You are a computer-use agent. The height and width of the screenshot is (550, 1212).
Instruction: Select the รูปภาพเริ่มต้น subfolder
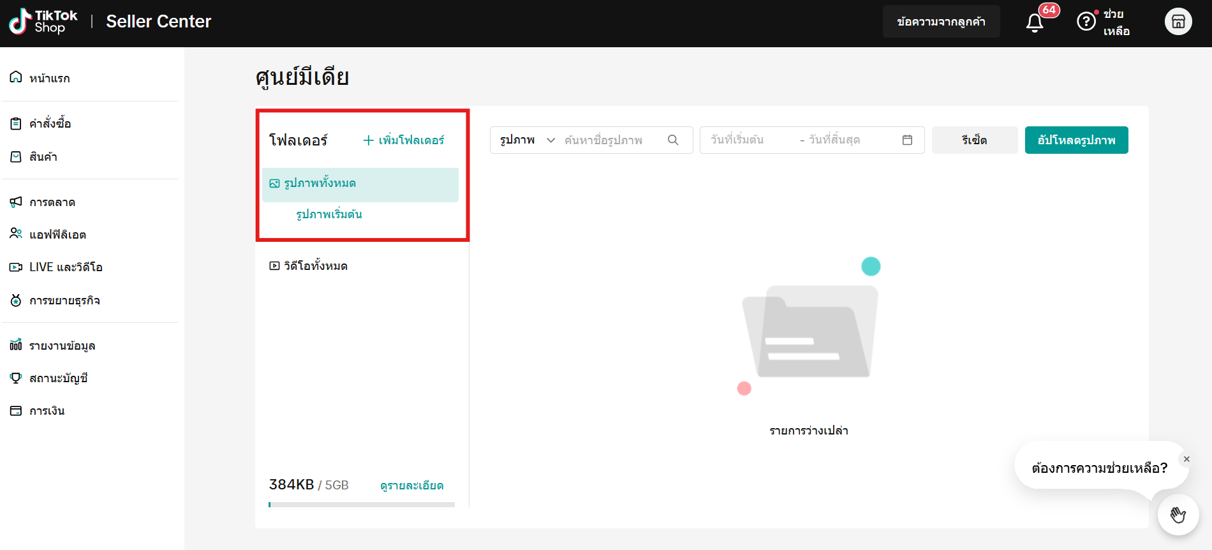click(329, 214)
